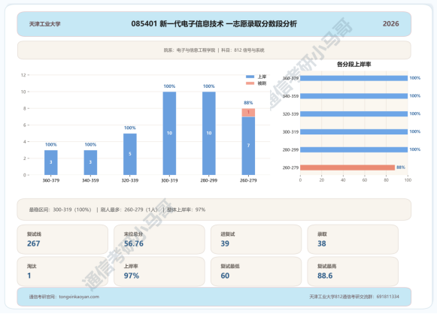Click the 100 tick on the rate chart axis
437x314 pixels.
coord(408,180)
